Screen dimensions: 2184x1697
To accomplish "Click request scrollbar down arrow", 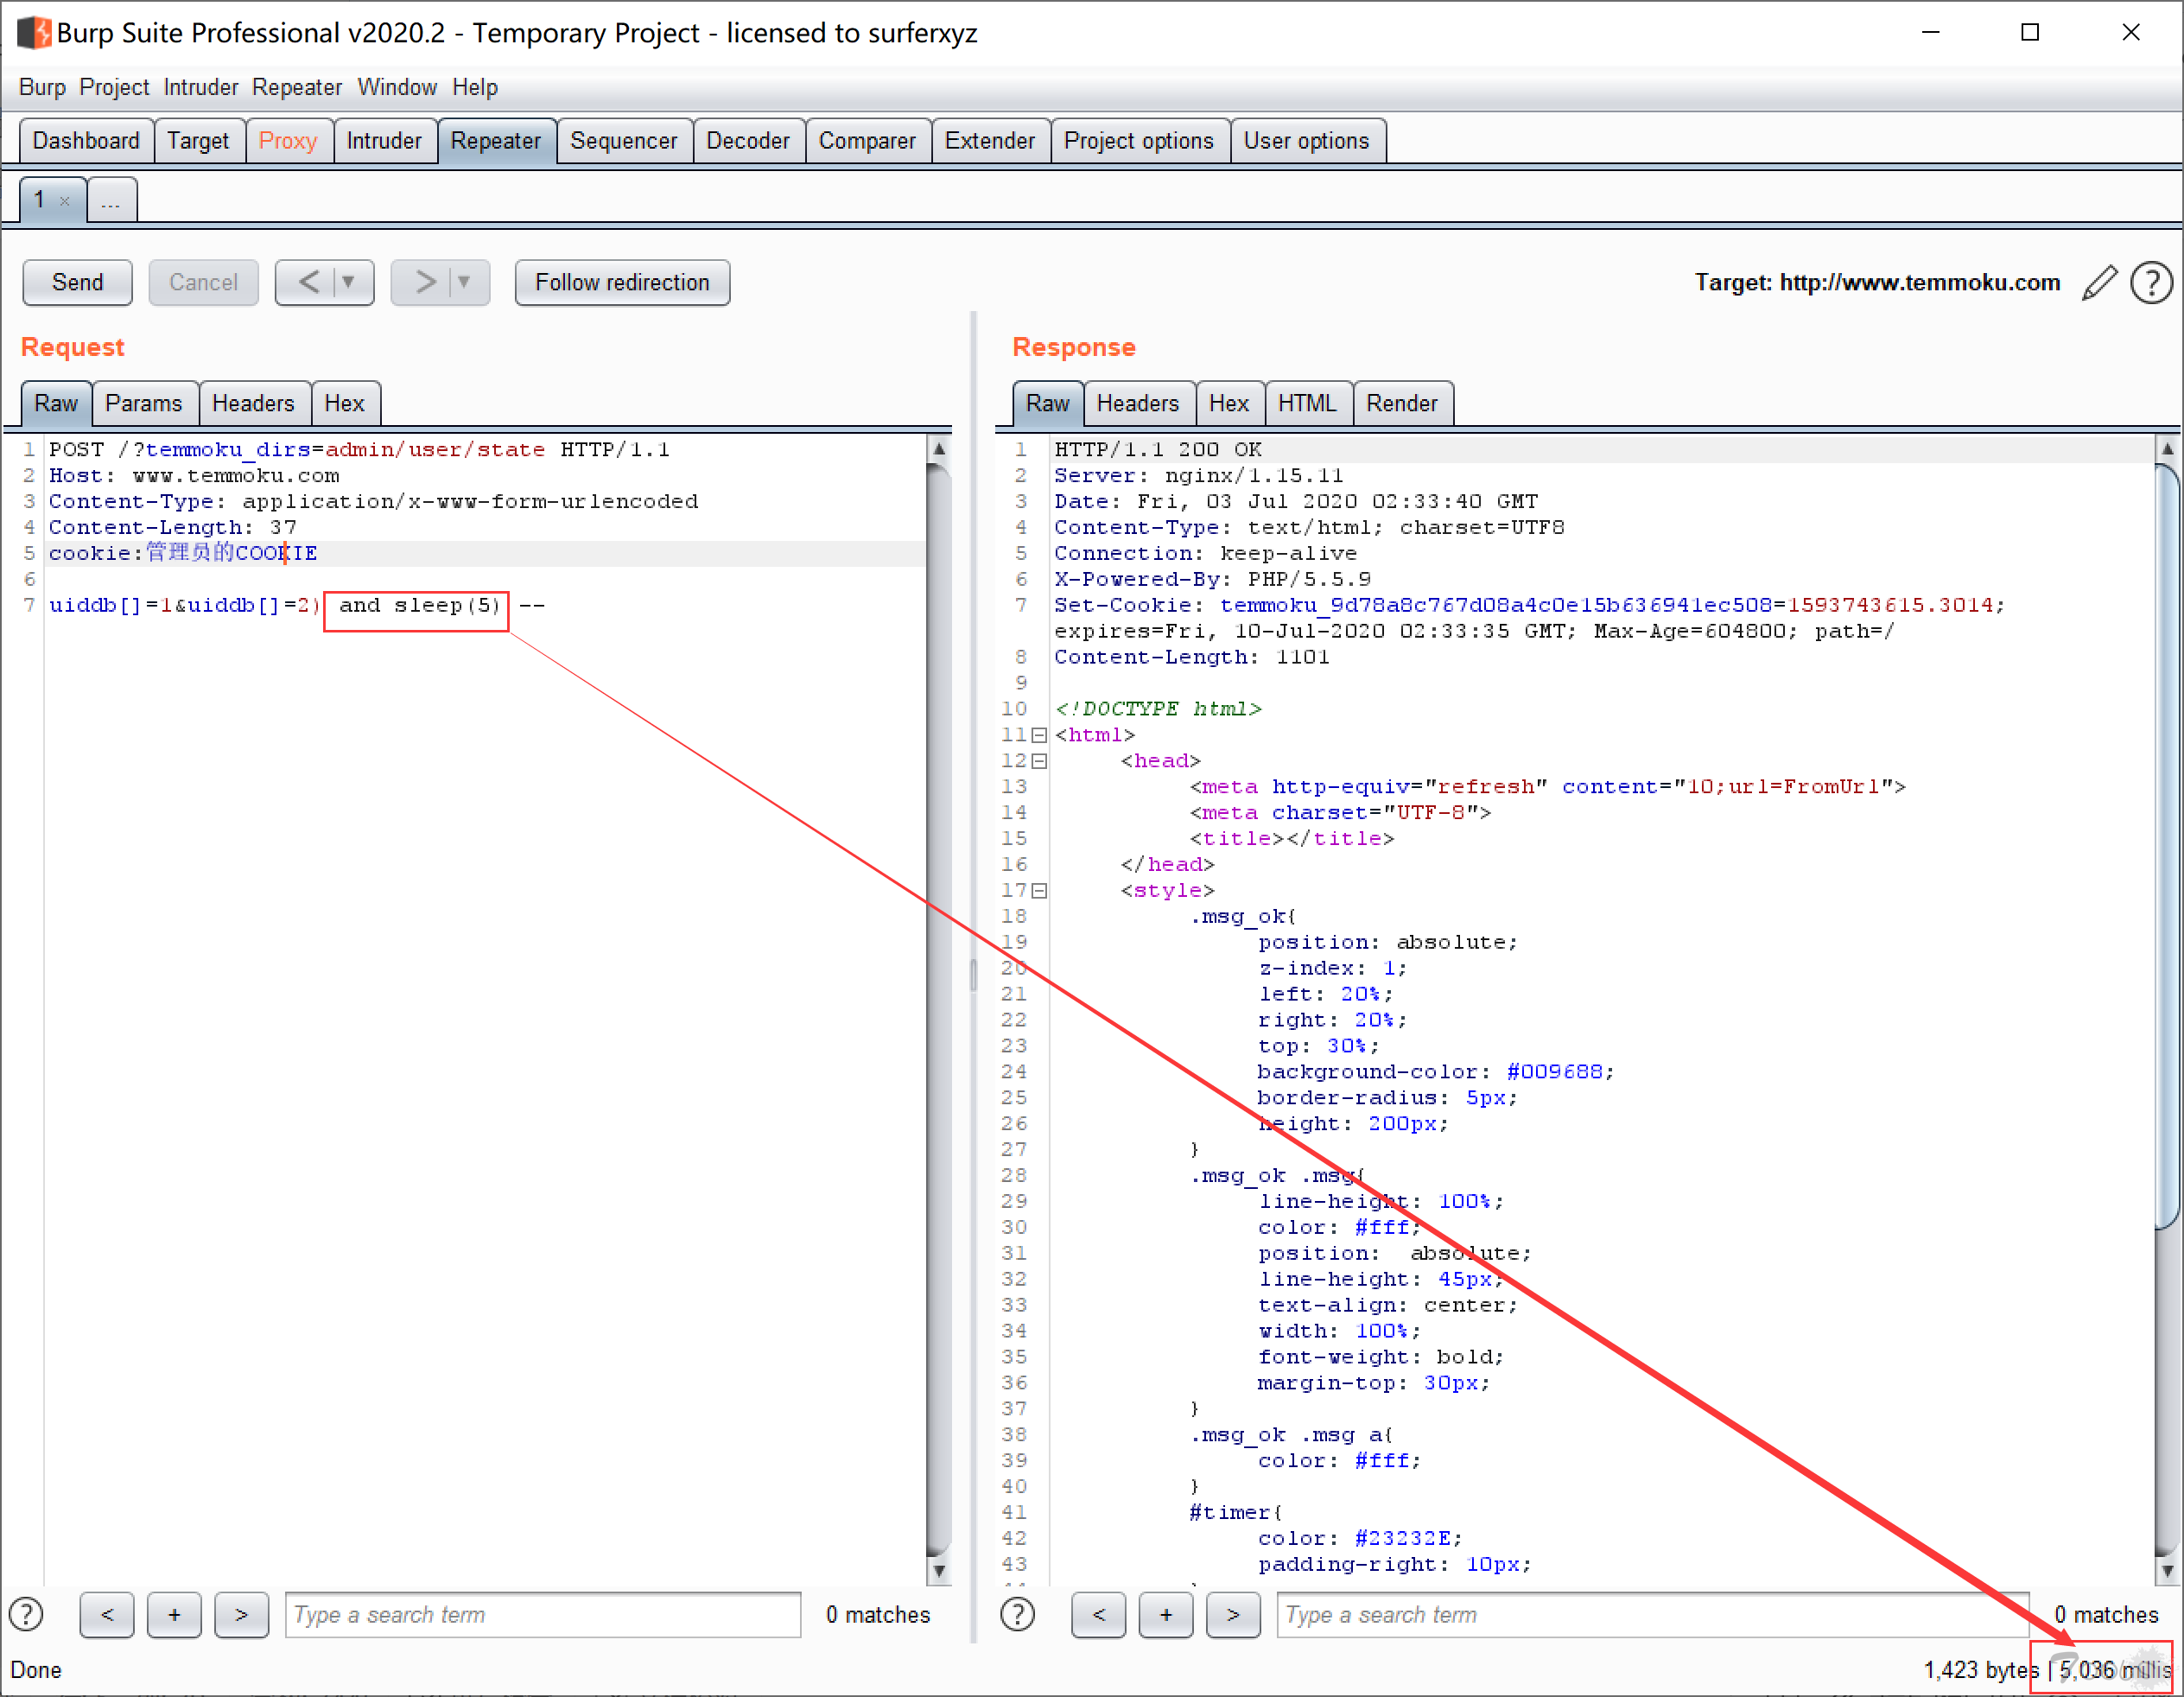I will (938, 1572).
